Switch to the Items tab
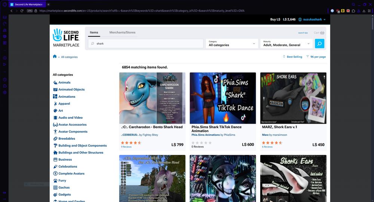 point(94,32)
